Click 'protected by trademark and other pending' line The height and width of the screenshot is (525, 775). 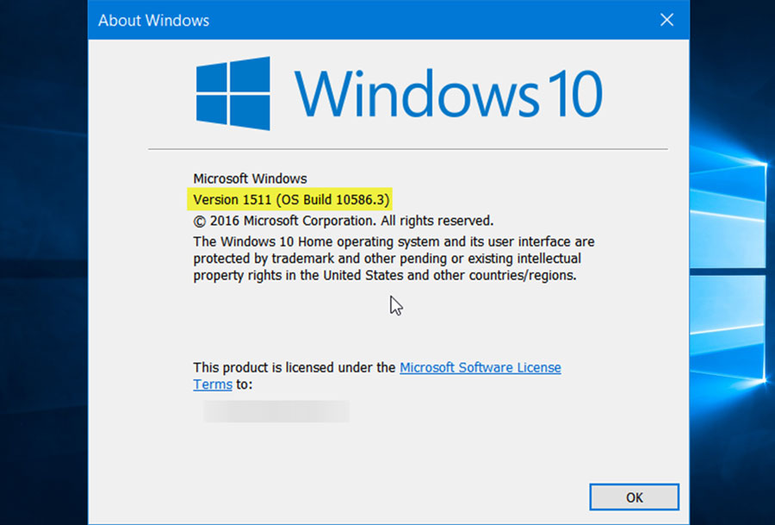[387, 259]
